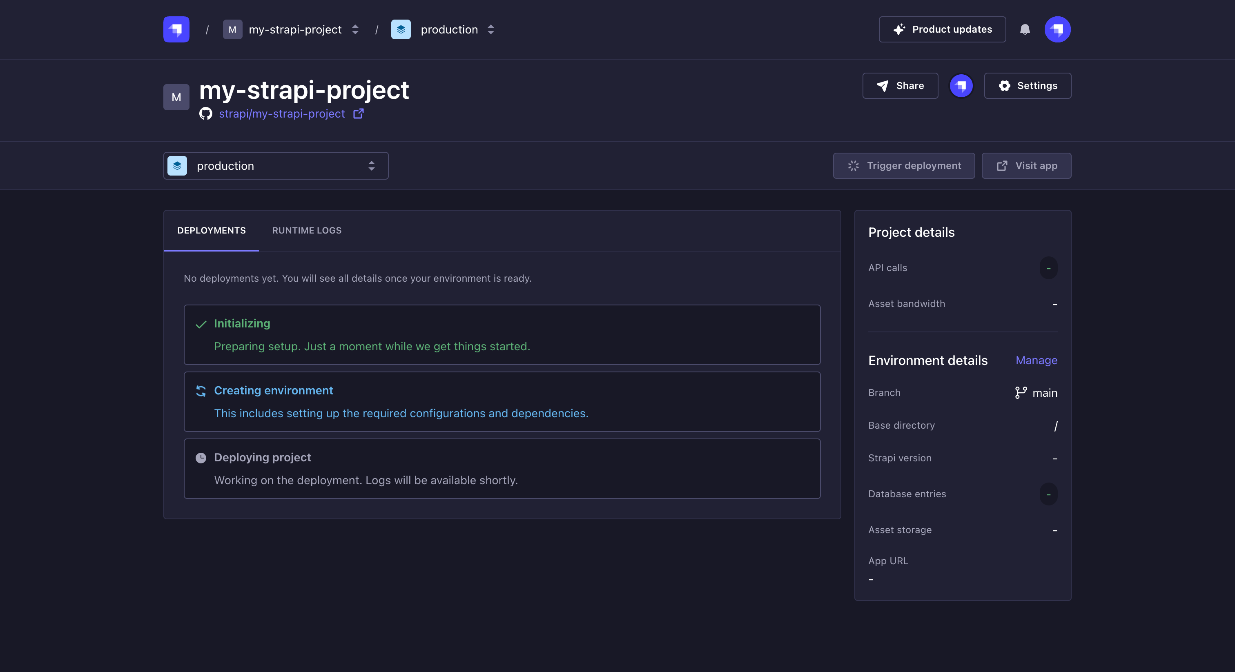Trigger a new deployment

[903, 165]
